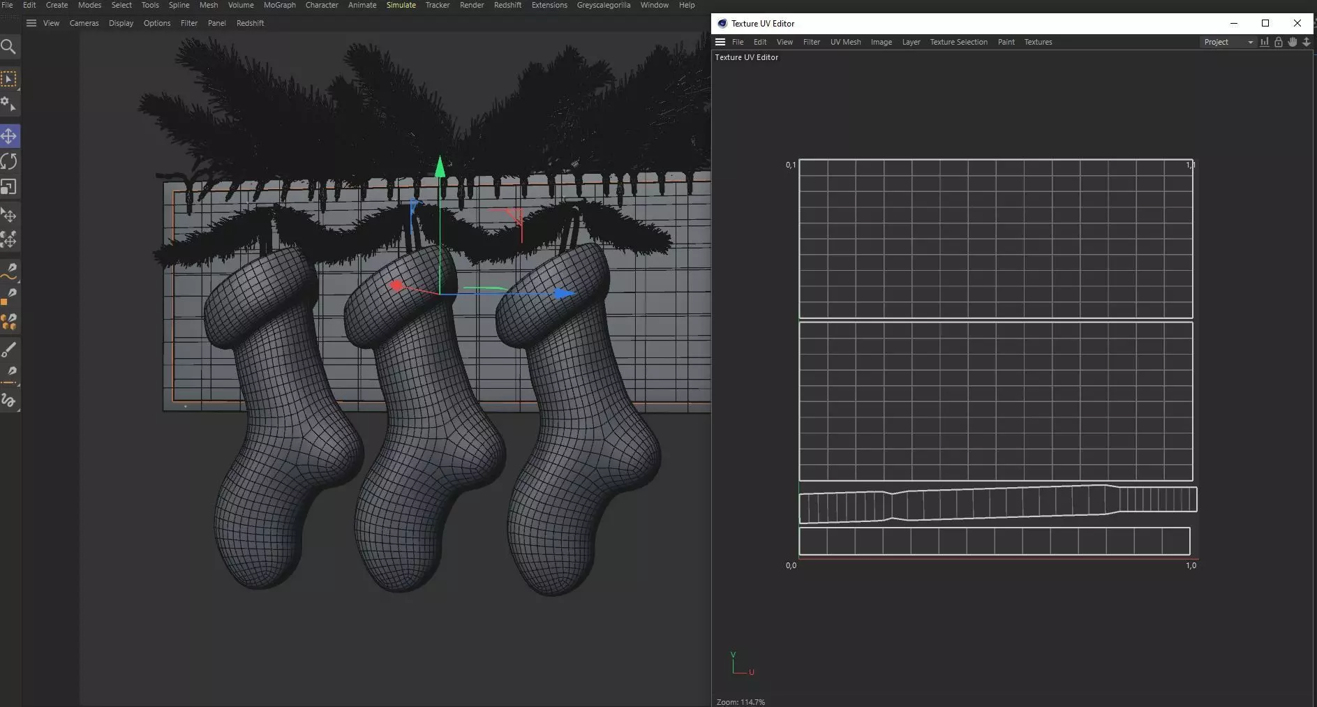Select the pen-with-orange-line tool

[8, 375]
